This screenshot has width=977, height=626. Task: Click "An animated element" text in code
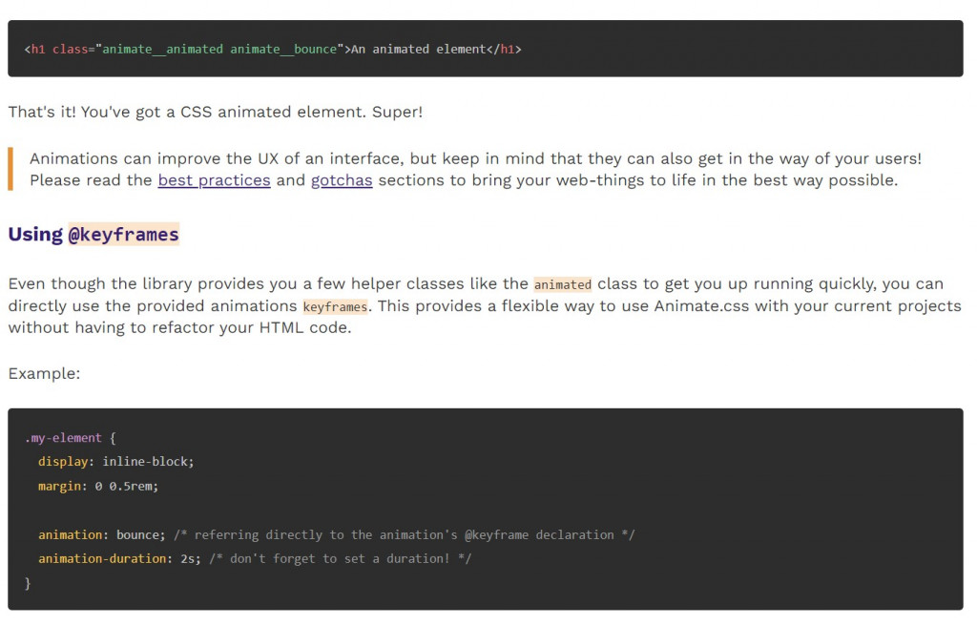419,49
